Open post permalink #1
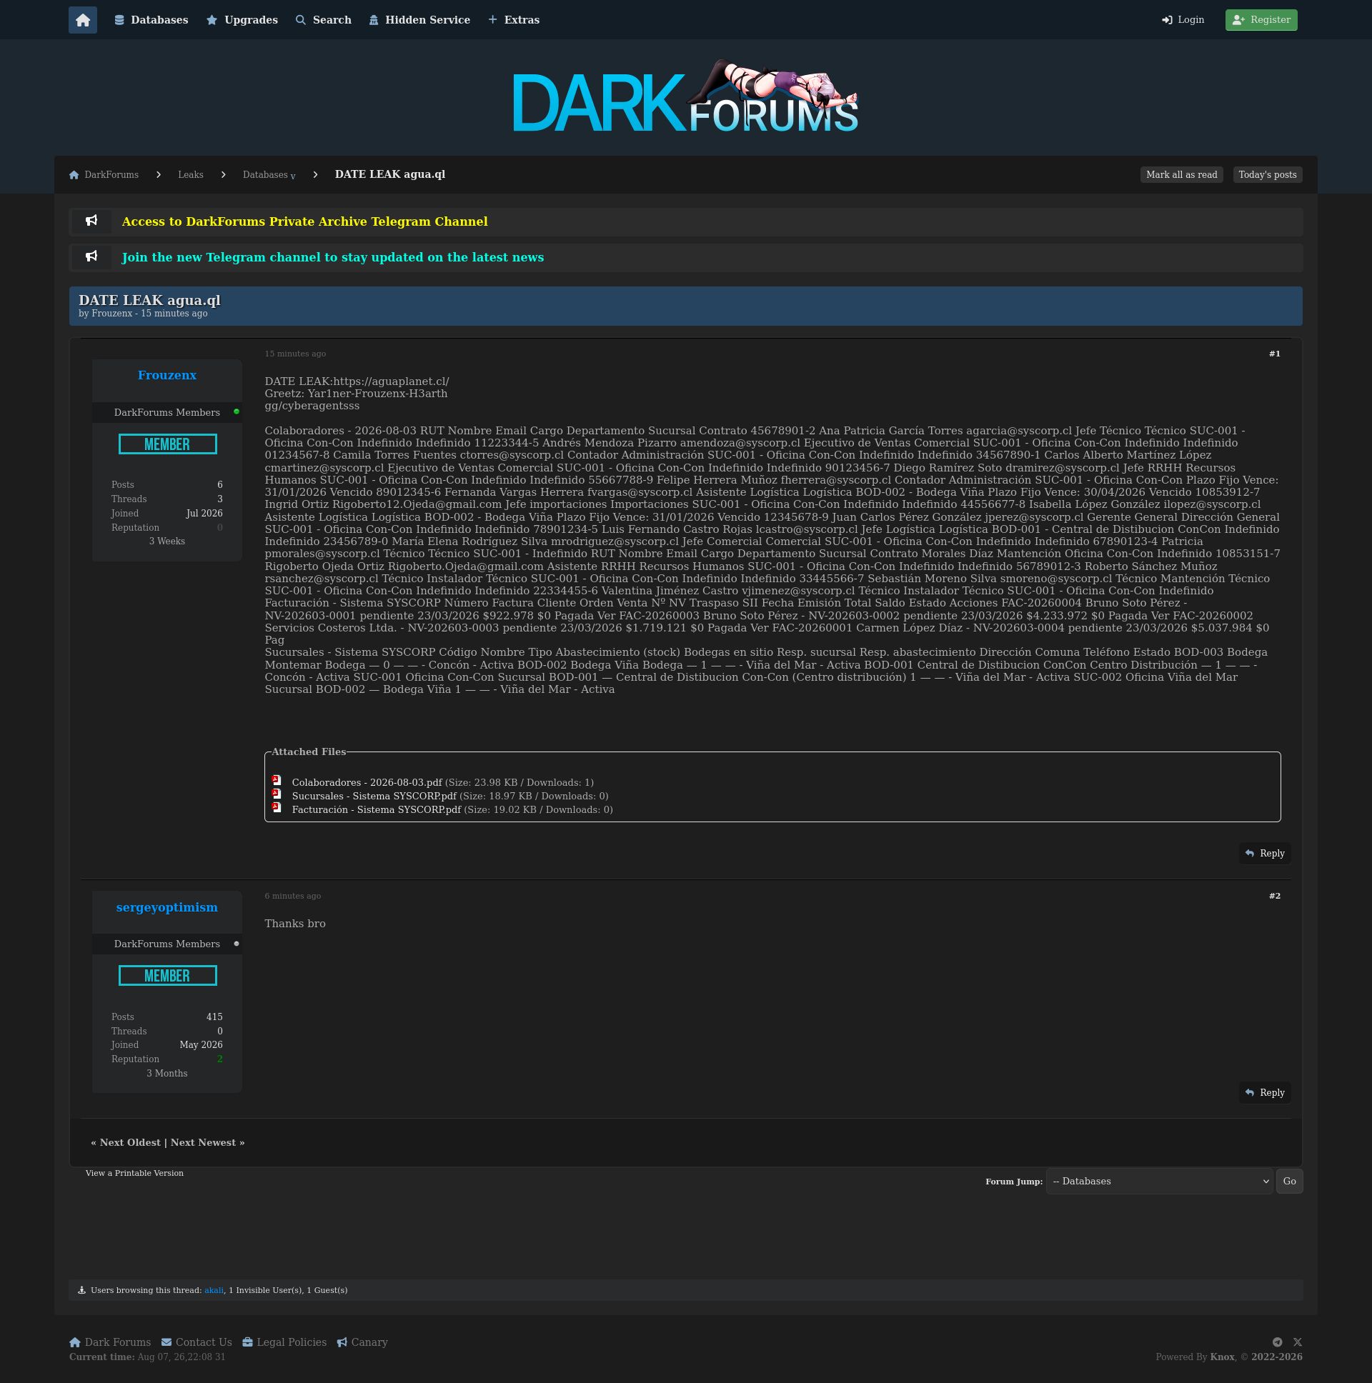 tap(1275, 354)
